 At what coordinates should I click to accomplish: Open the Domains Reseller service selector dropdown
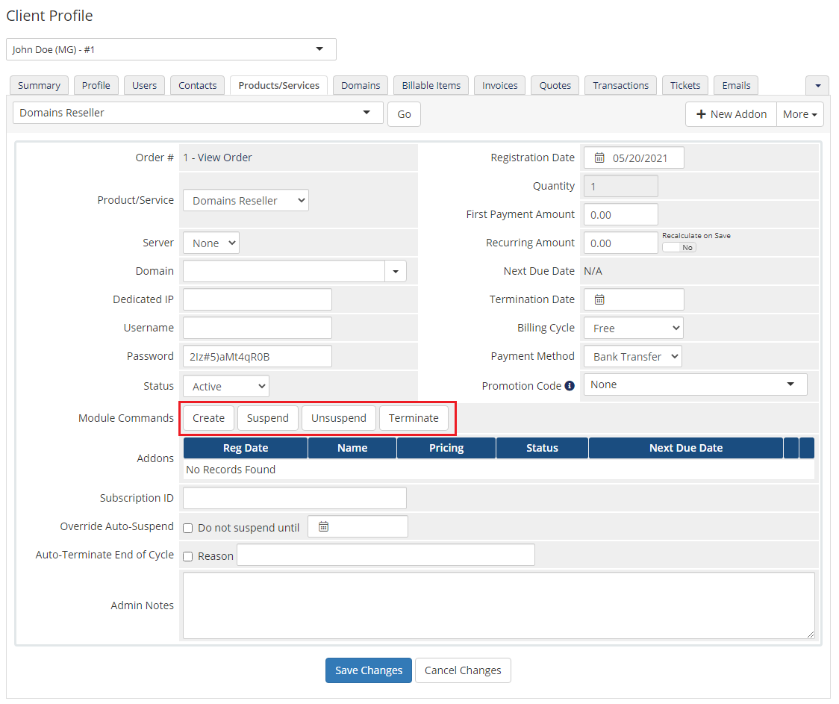click(x=198, y=113)
